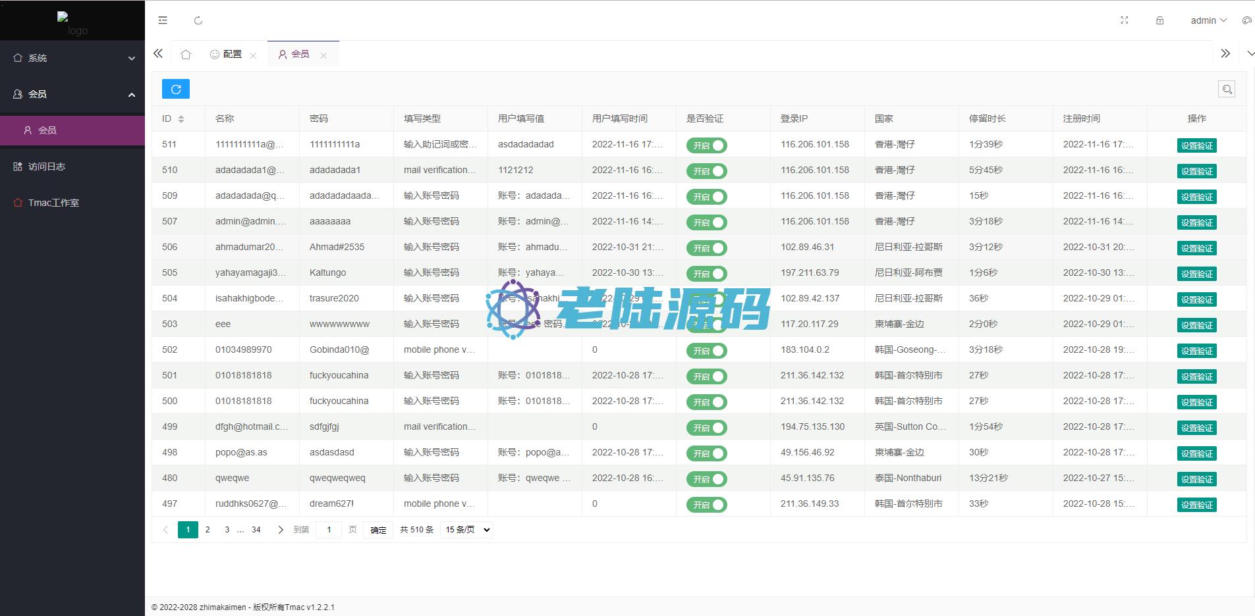Click the page number jump input field
This screenshot has width=1255, height=616.
329,530
